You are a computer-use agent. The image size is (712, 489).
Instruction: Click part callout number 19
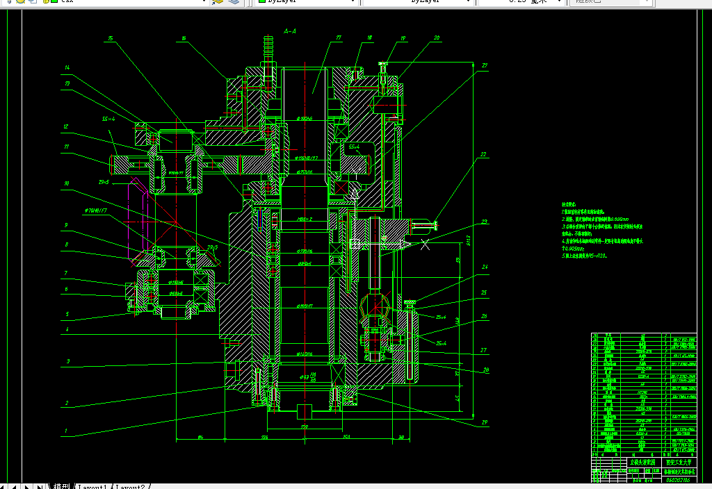403,39
